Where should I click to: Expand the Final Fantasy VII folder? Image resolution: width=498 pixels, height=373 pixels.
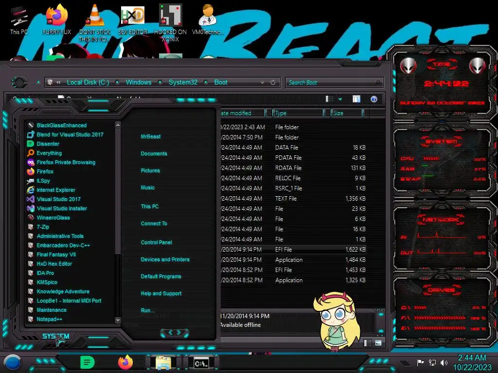click(52, 254)
